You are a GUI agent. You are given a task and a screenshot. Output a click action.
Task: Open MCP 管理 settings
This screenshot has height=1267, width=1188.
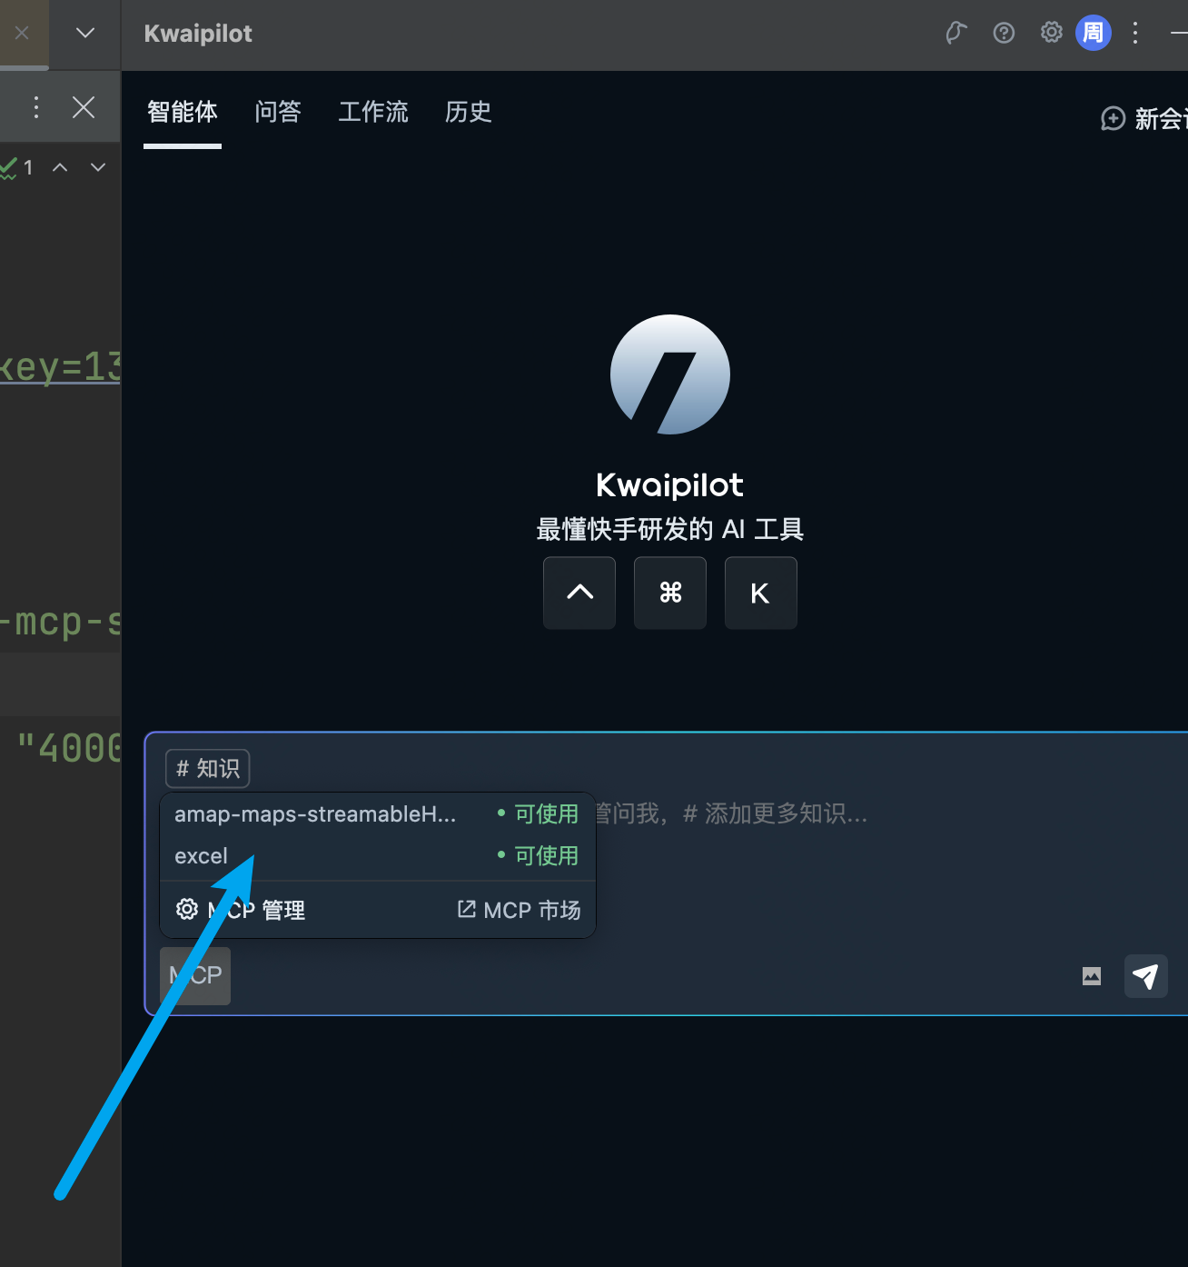[x=241, y=910]
